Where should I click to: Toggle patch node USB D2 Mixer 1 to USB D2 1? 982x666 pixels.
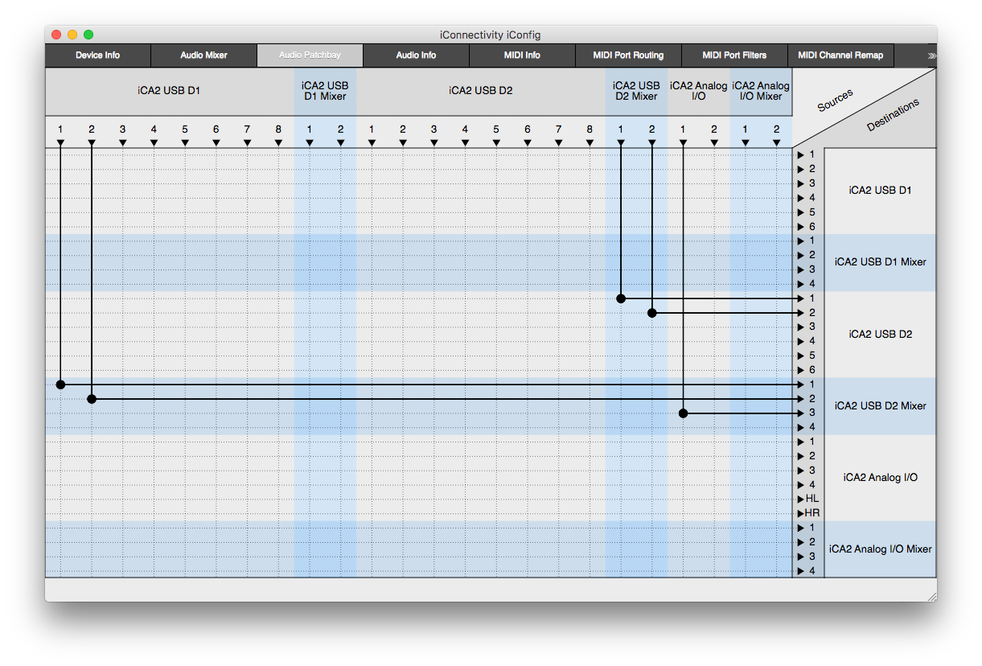(x=621, y=298)
